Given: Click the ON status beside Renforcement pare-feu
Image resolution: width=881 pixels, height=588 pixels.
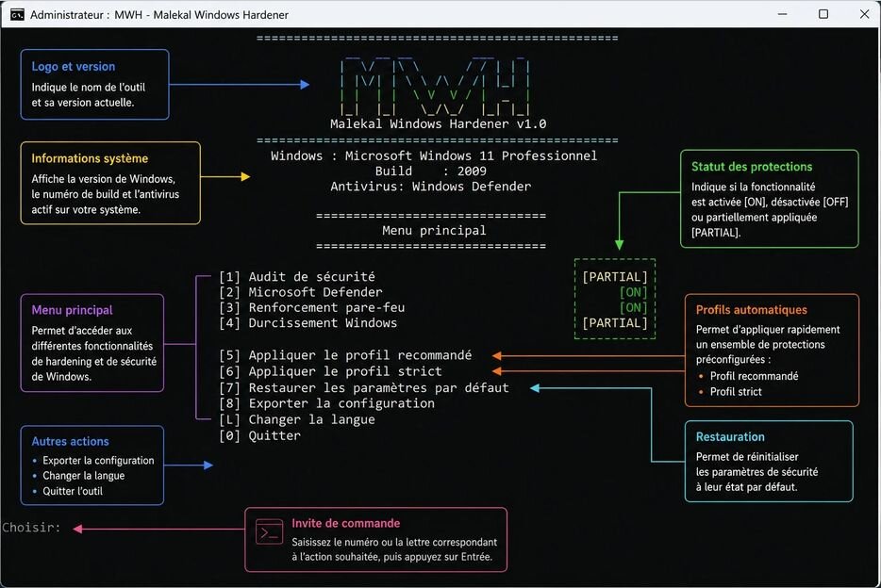Looking at the screenshot, I should pyautogui.click(x=633, y=307).
